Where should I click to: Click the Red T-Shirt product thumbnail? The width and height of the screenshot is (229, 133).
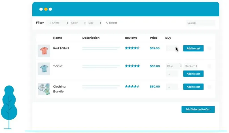[x=44, y=51]
